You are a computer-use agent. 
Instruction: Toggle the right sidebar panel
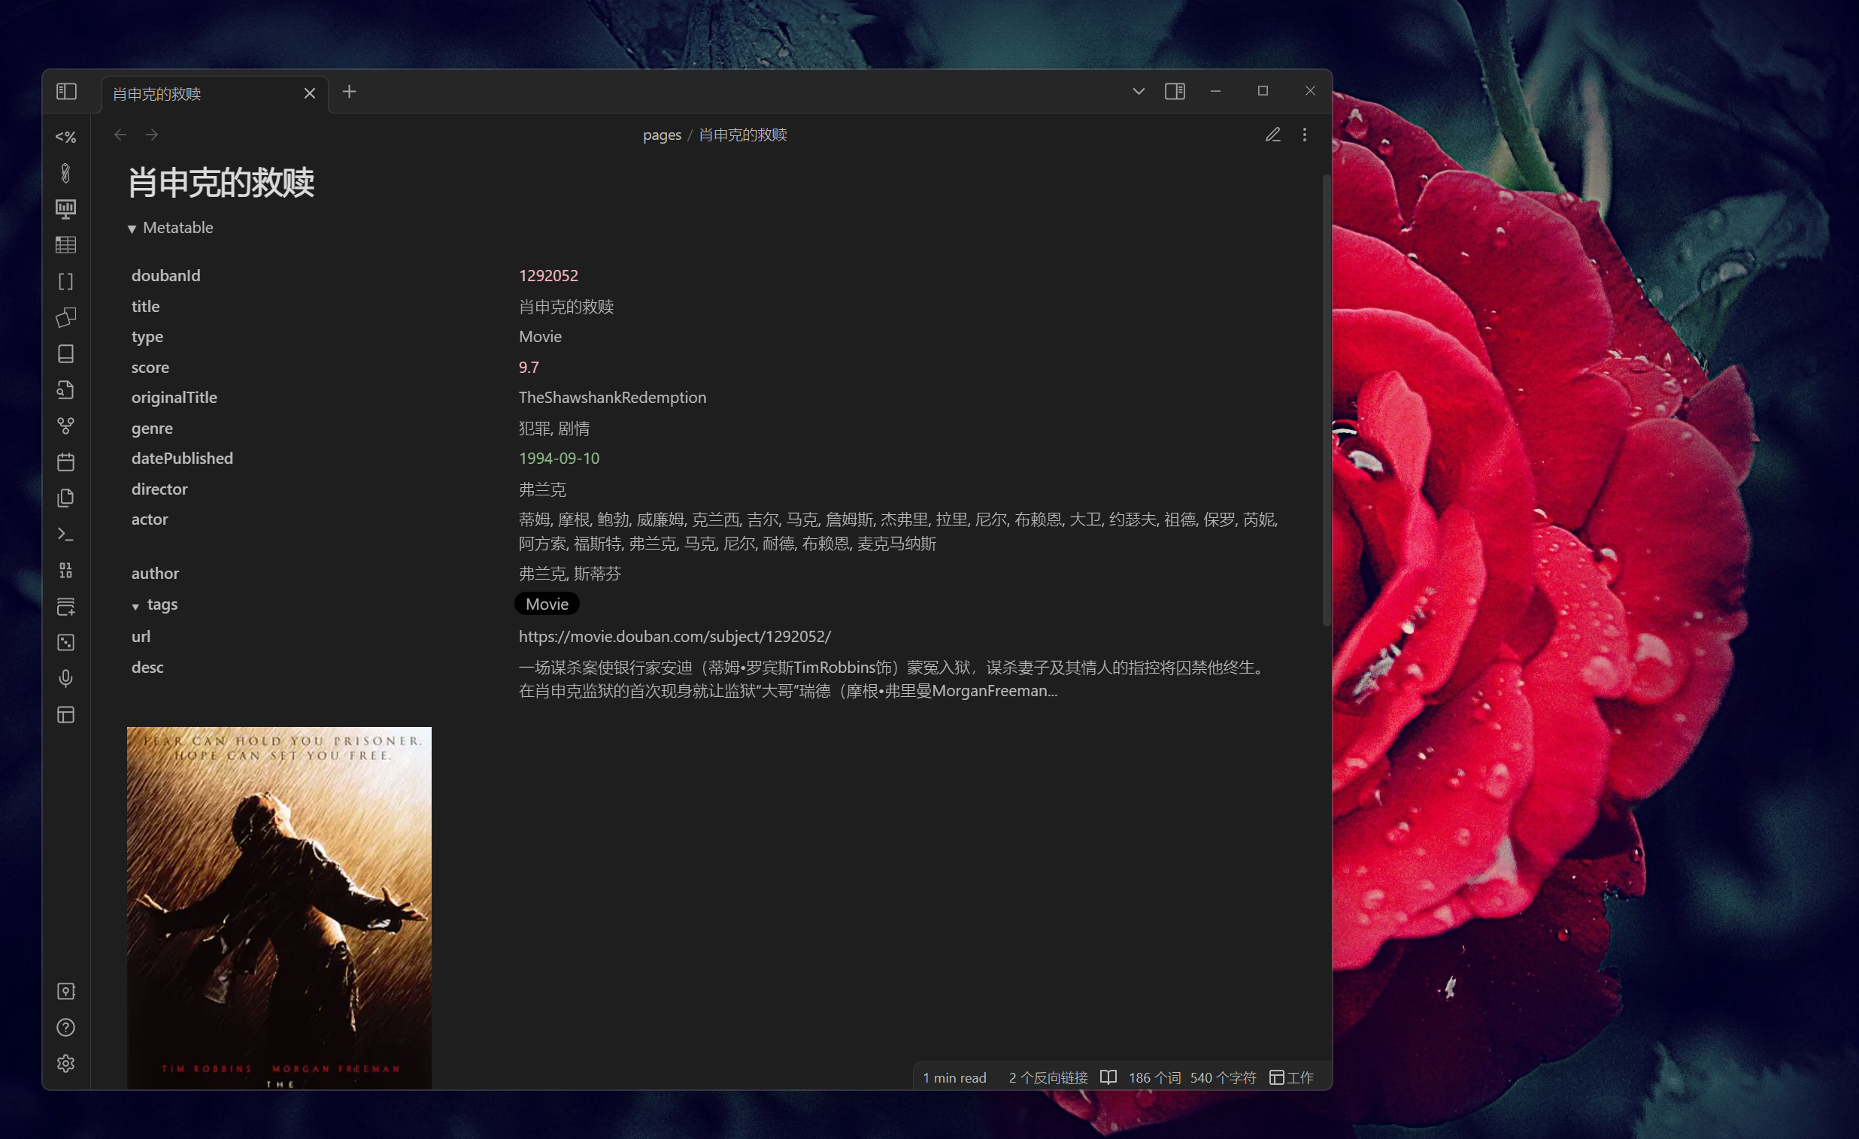click(1175, 90)
